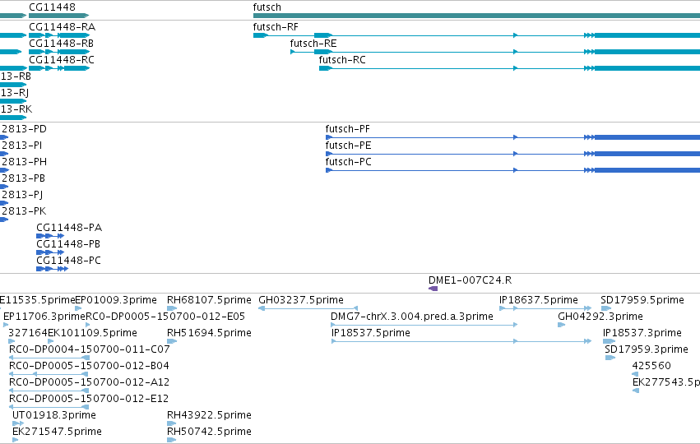The image size is (700, 444).
Task: Click the SD17959.5prime label
Action: (x=642, y=300)
